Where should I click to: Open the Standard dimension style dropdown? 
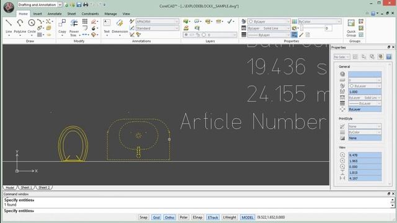point(157,28)
